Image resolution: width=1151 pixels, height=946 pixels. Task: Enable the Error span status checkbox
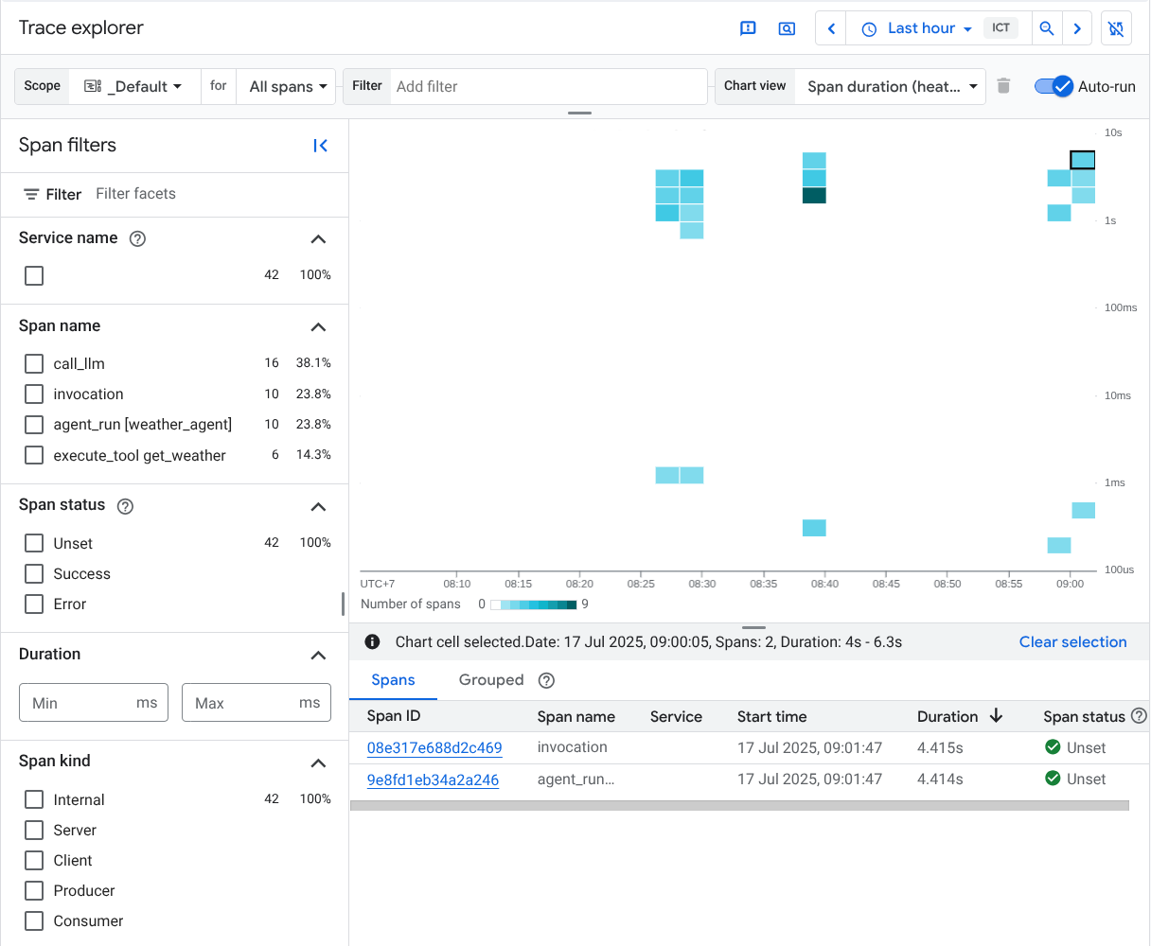point(34,604)
